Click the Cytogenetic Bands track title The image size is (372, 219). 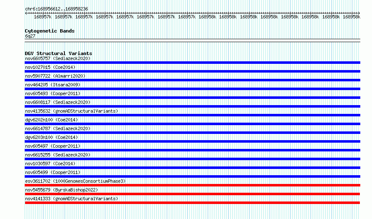tap(50, 31)
